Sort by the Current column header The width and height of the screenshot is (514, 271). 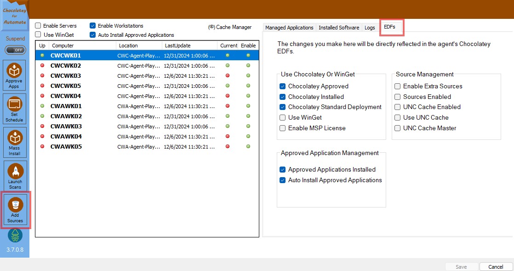click(228, 46)
